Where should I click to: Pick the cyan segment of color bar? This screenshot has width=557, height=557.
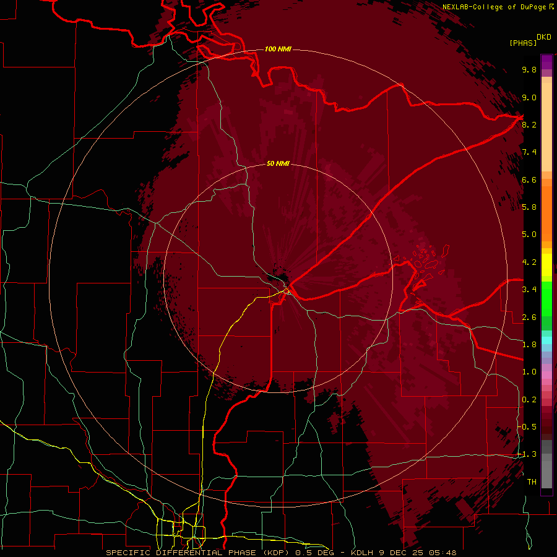click(546, 340)
